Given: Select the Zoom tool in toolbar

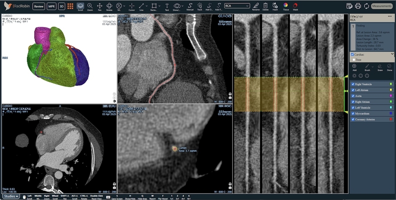Looking at the screenshot, I should tap(90, 7).
